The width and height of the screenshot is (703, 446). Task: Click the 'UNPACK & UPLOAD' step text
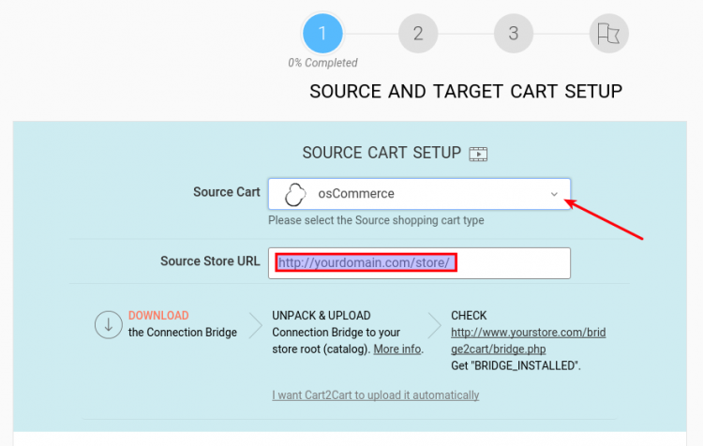(321, 316)
